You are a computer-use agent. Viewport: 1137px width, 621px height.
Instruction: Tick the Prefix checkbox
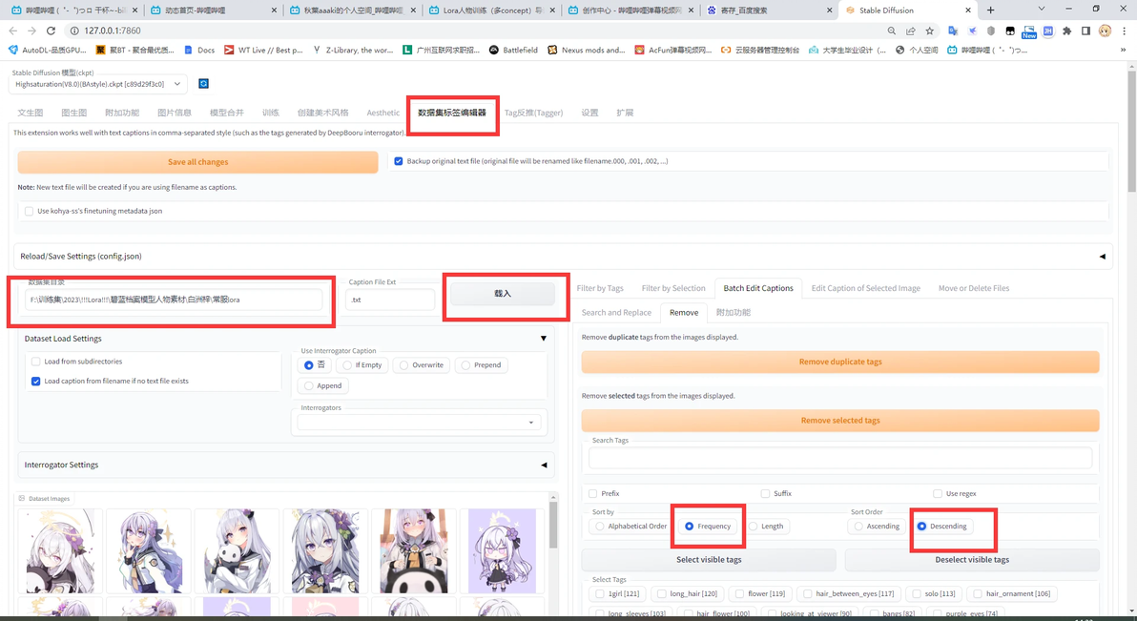(593, 493)
